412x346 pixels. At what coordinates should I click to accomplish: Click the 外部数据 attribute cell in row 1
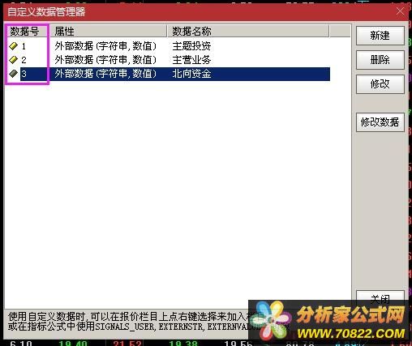(x=105, y=46)
